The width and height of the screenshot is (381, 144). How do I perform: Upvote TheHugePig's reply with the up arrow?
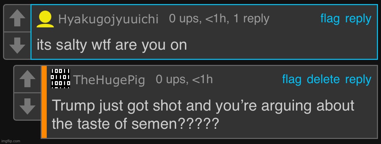coord(27,79)
